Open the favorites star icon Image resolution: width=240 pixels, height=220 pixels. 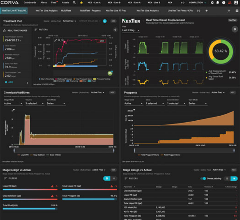click(81, 2)
